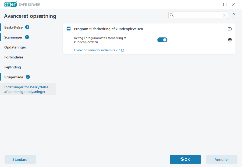Click the magnifying glass search icon

[x=172, y=15]
